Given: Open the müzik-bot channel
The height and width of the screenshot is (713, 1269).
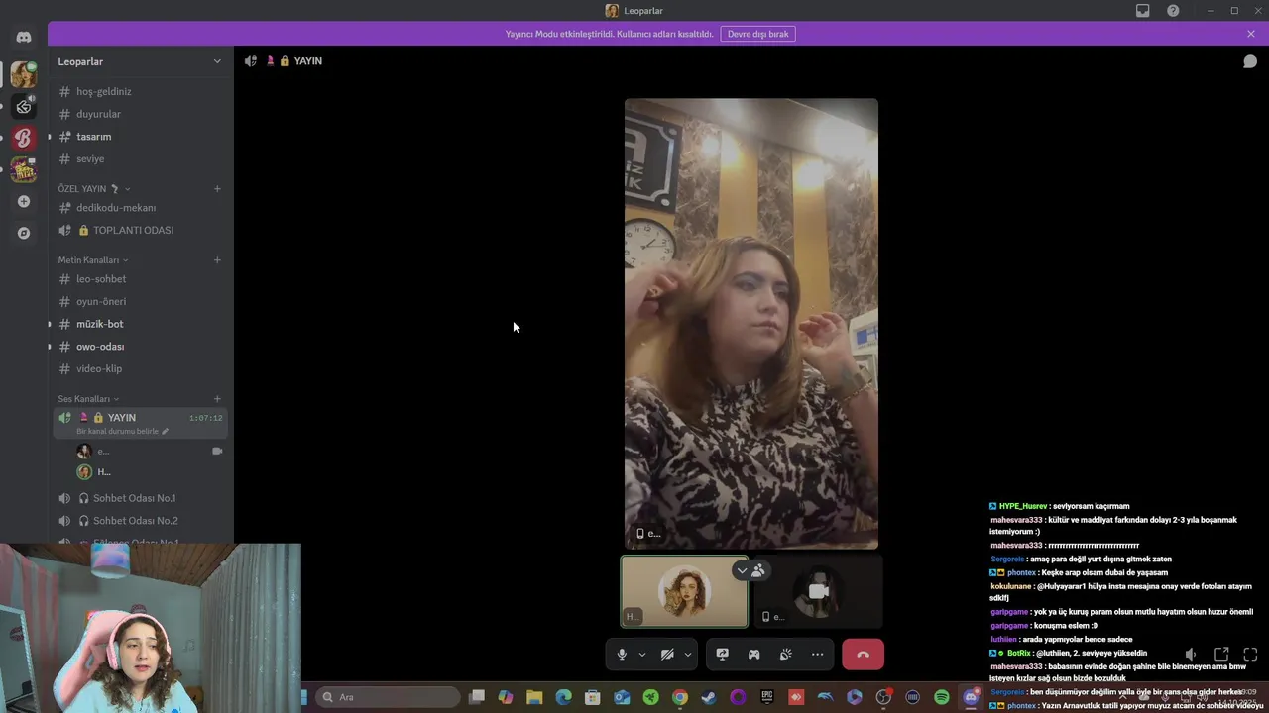Looking at the screenshot, I should pyautogui.click(x=140, y=324).
